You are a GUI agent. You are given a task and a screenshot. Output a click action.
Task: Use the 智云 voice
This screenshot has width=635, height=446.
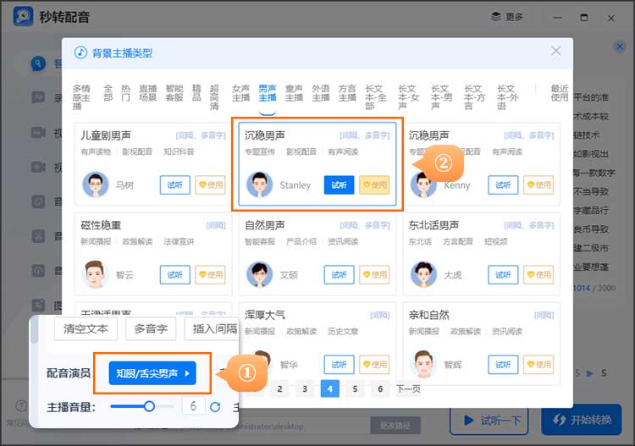pos(210,275)
